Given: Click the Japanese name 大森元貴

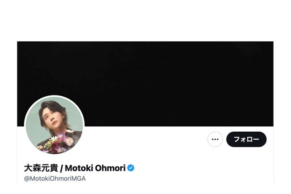Looking at the screenshot, I should 41,168.
